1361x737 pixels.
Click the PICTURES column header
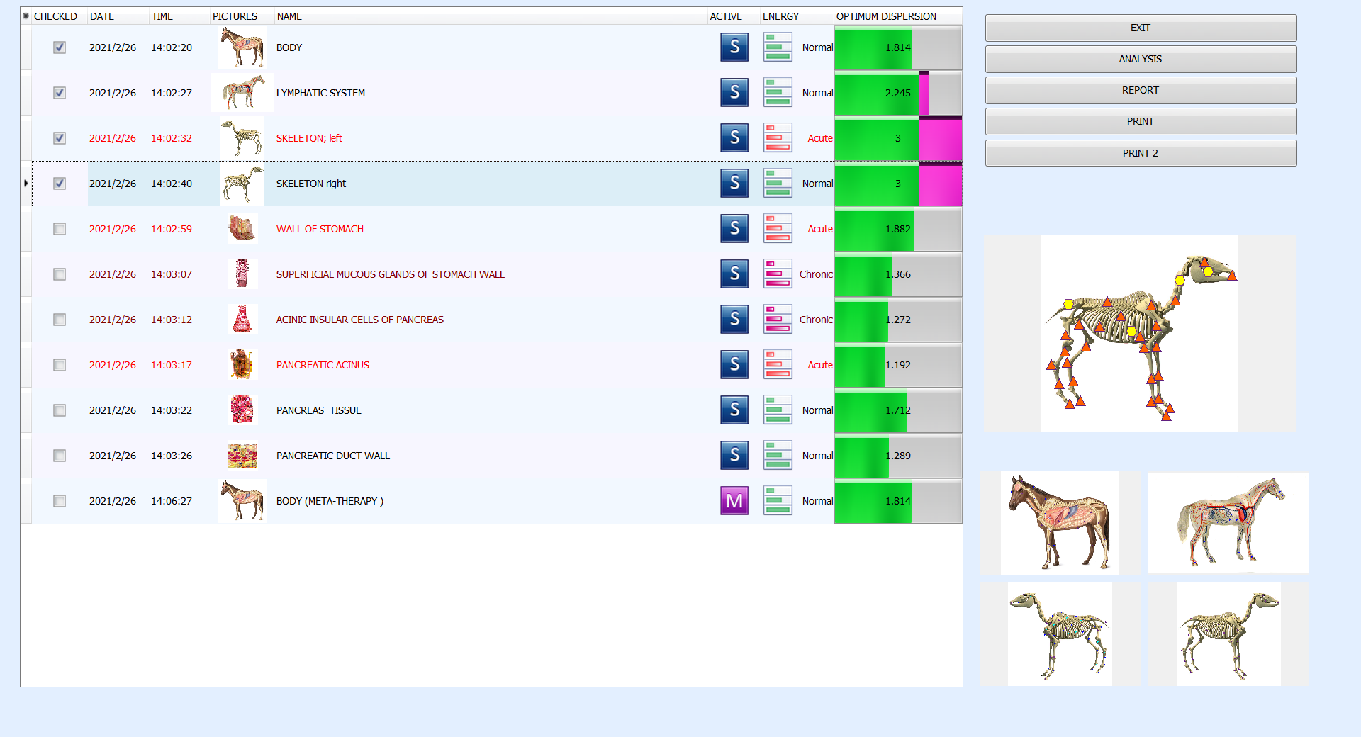(242, 16)
